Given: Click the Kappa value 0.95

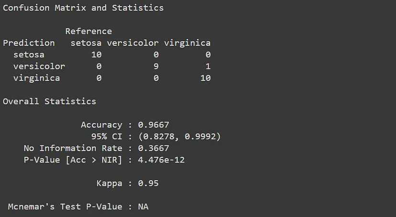Looking at the screenshot, I should coord(148,184).
